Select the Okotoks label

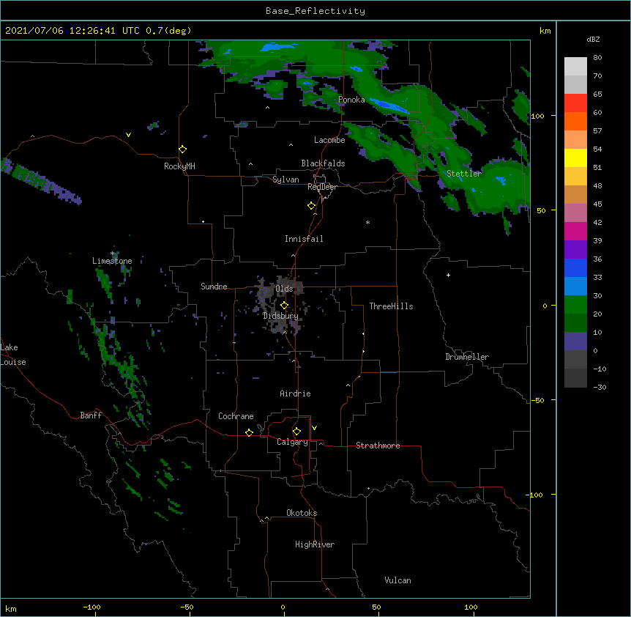tap(302, 513)
